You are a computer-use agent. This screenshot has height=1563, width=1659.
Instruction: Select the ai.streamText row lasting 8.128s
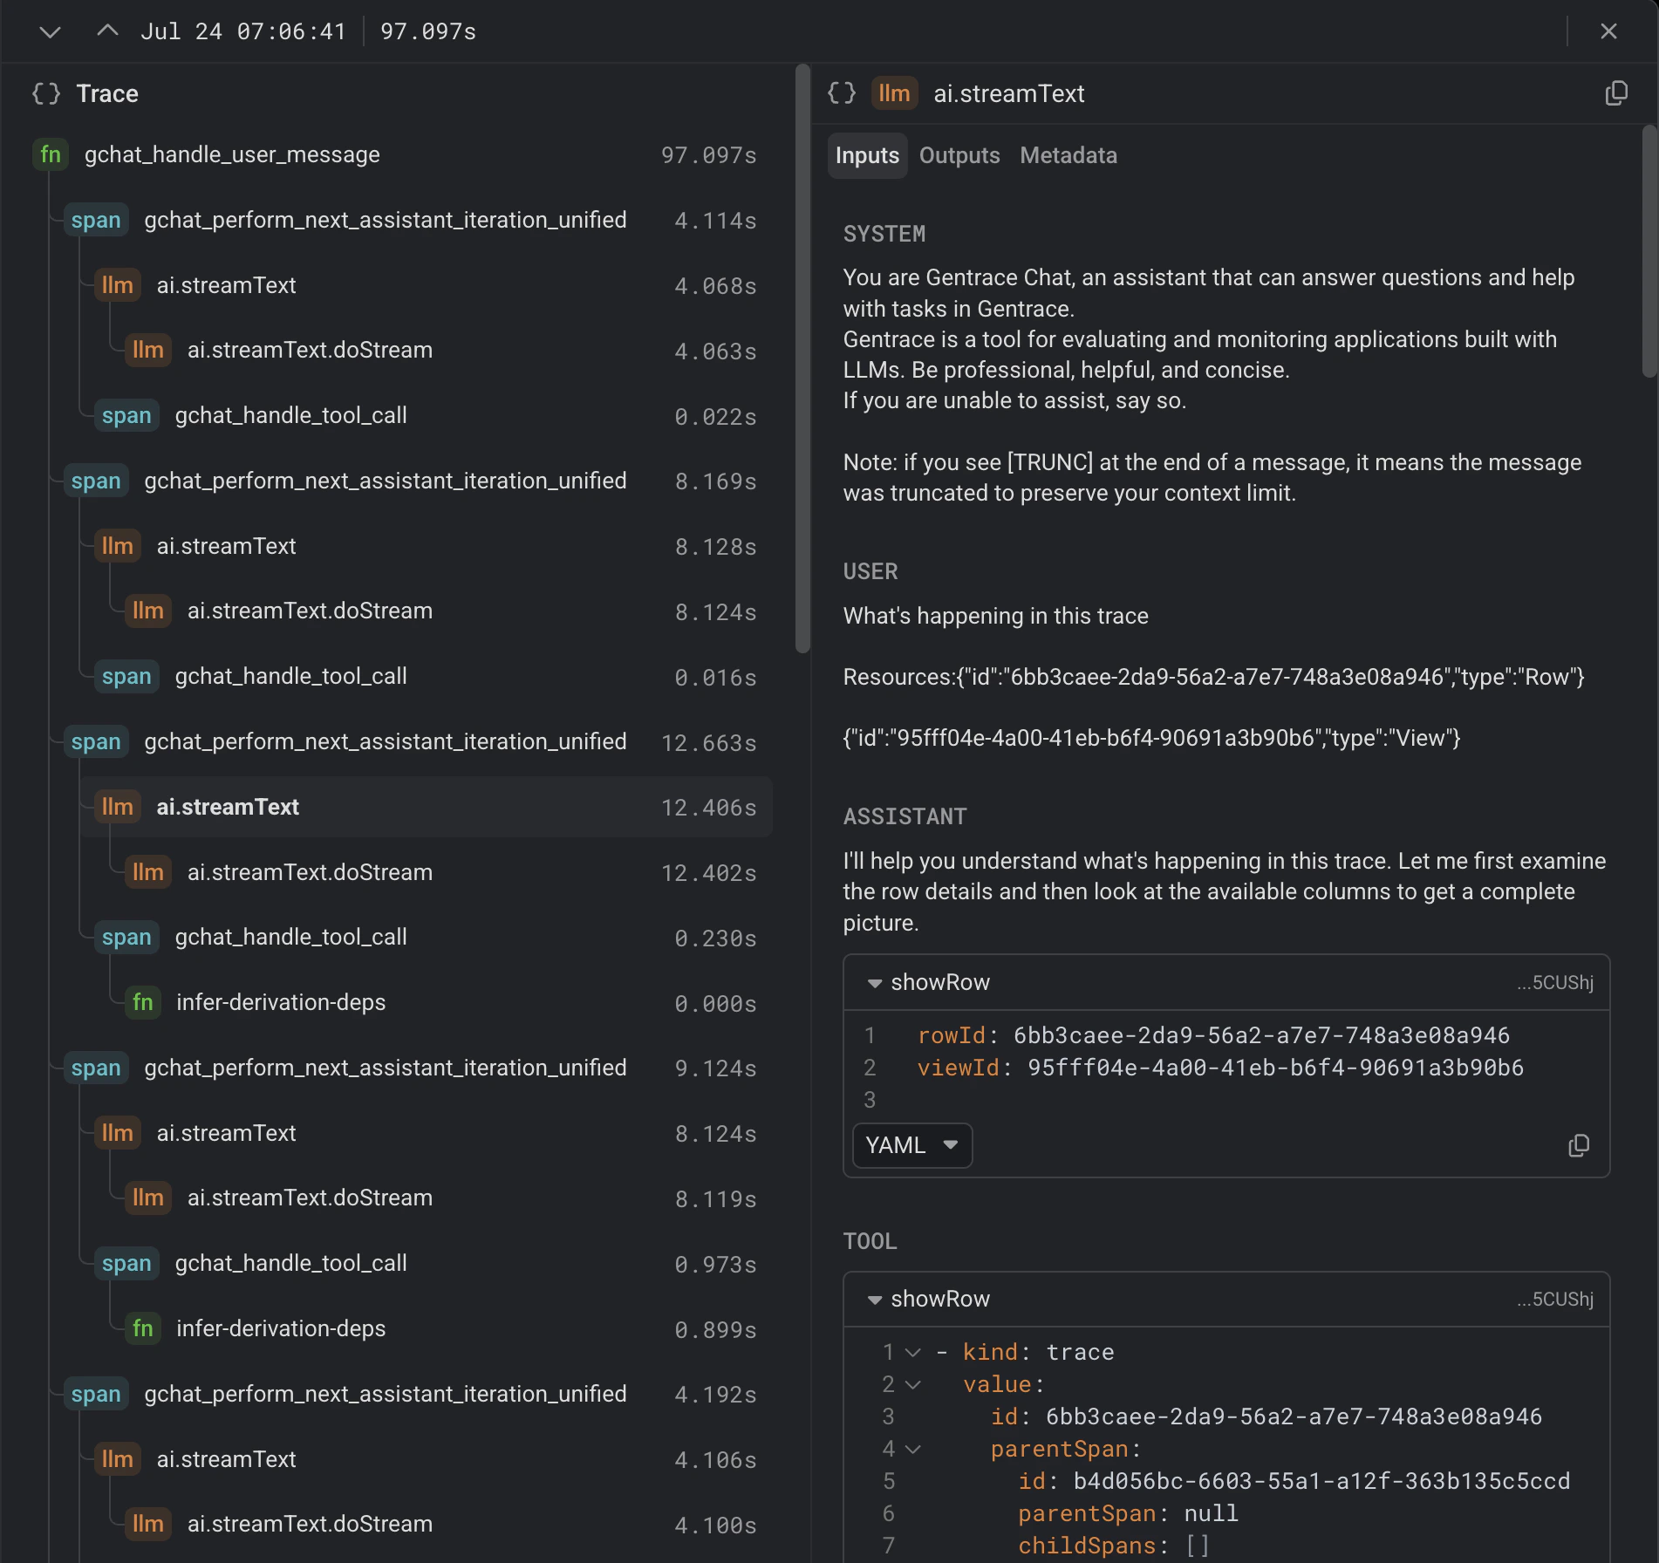tap(427, 546)
